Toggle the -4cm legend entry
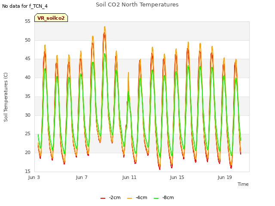 tap(137, 197)
